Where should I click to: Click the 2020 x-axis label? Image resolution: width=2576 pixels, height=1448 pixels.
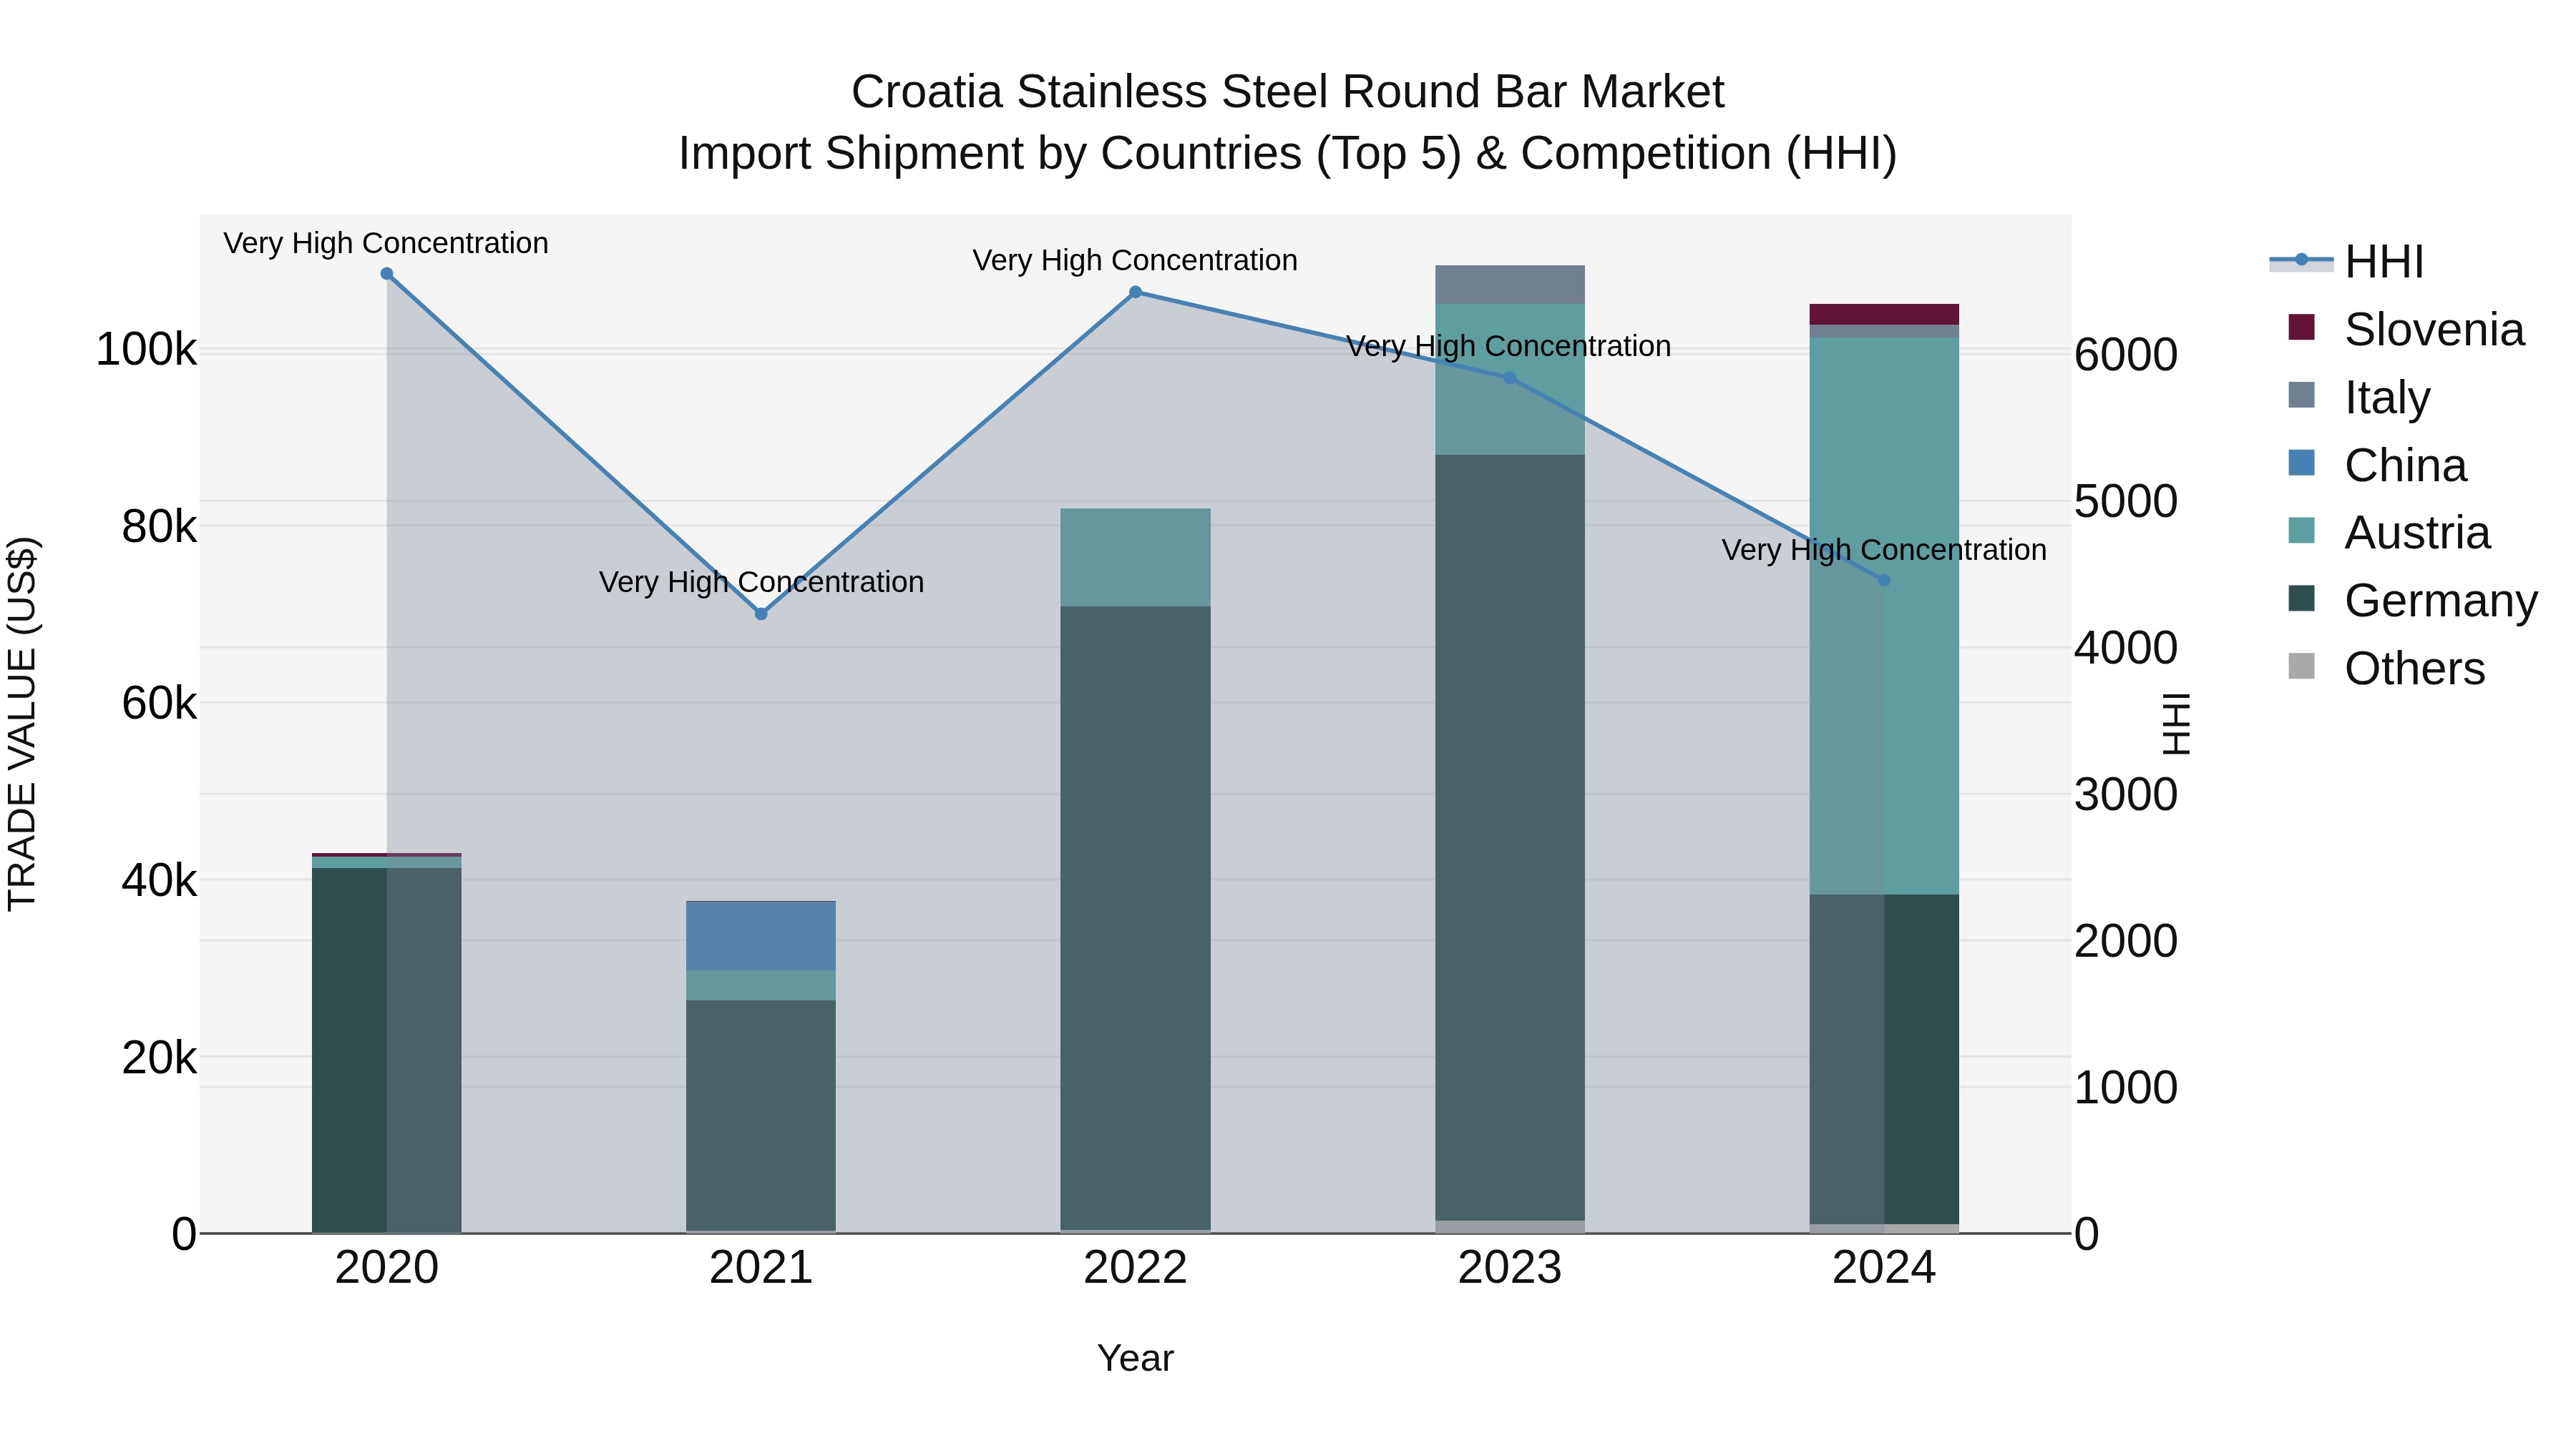[387, 1268]
